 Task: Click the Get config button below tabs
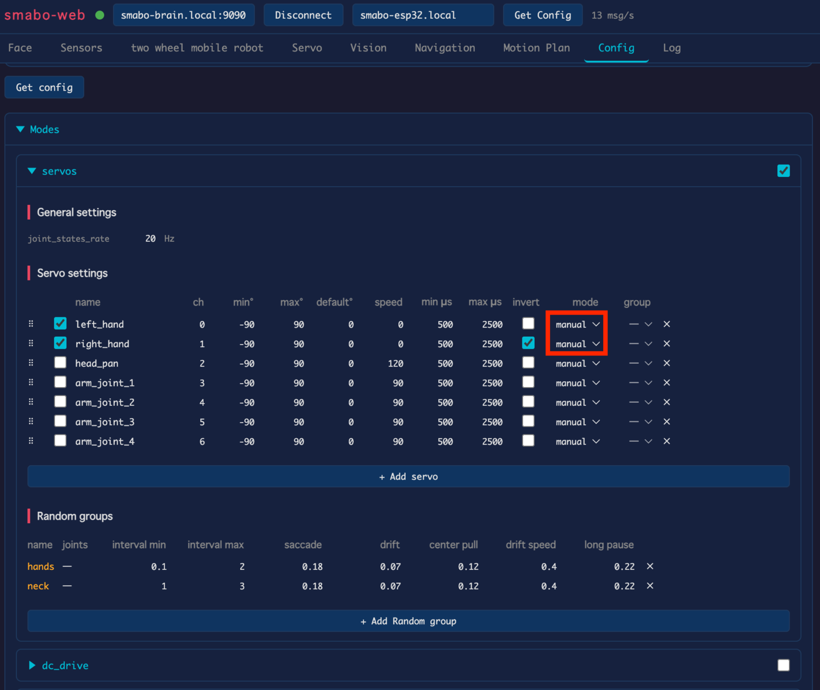(x=45, y=87)
